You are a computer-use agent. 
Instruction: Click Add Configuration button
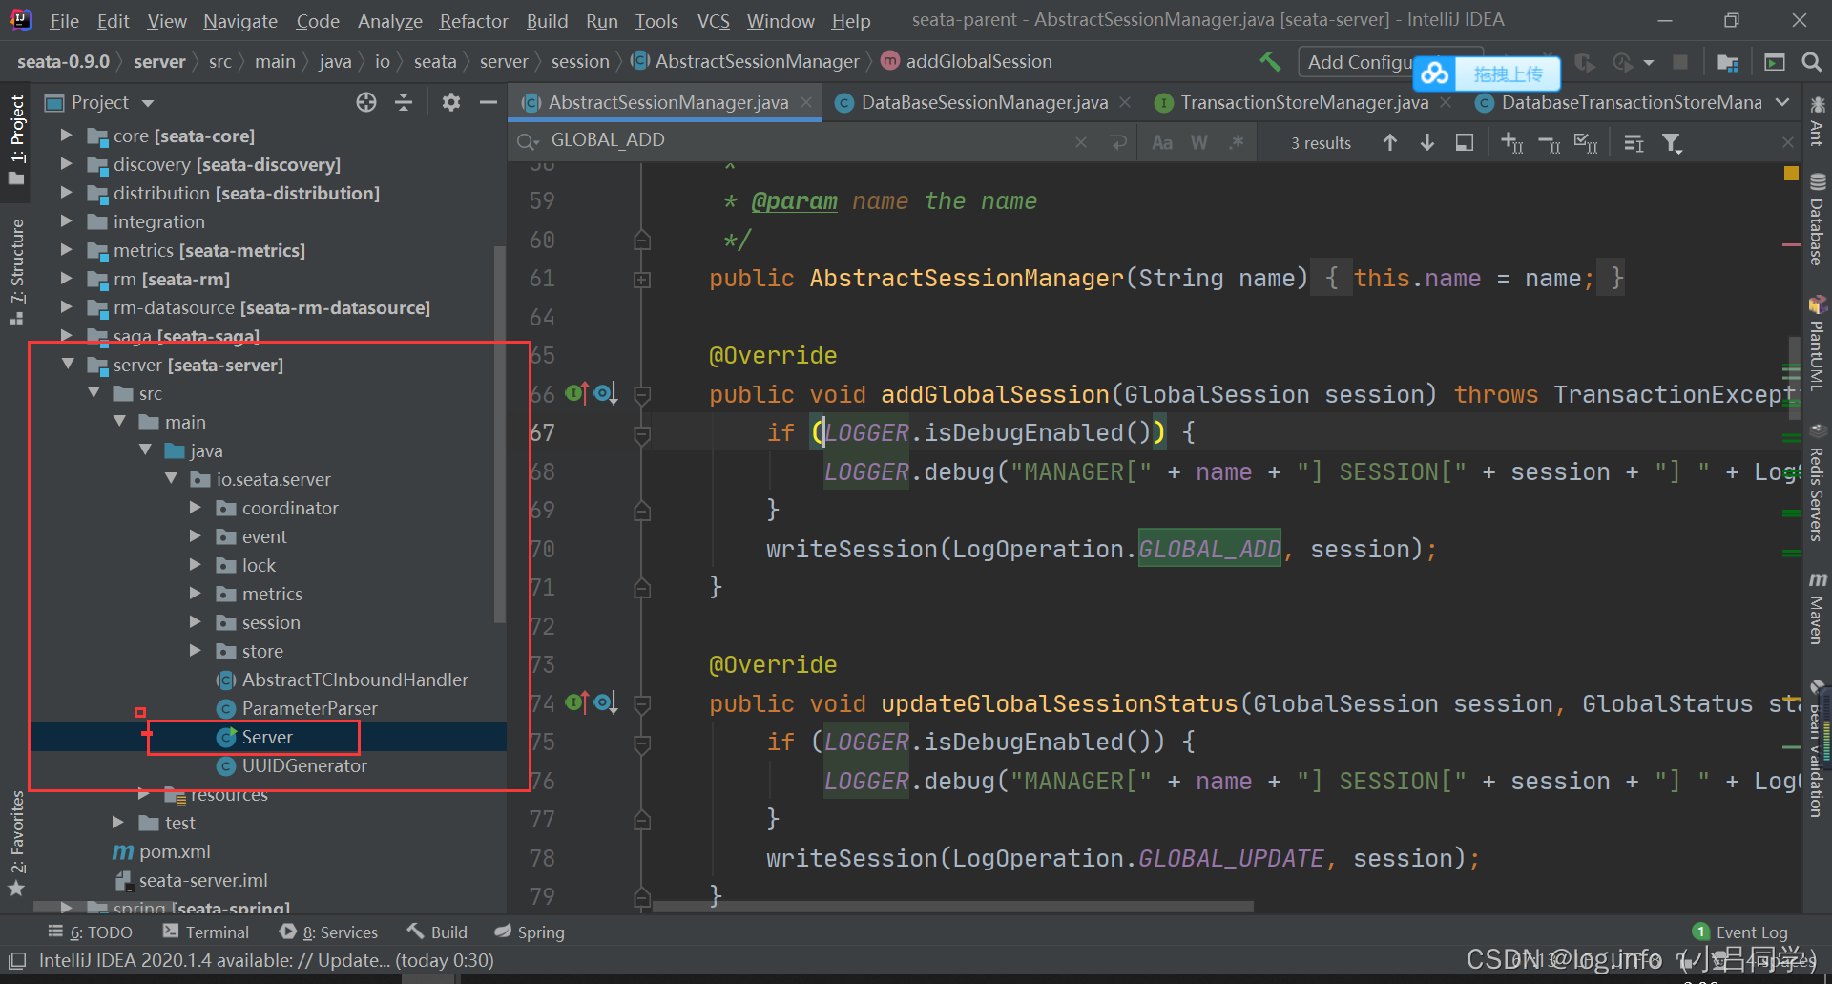click(x=1359, y=62)
